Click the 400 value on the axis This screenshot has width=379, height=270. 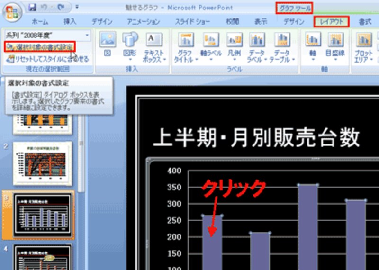(174, 171)
